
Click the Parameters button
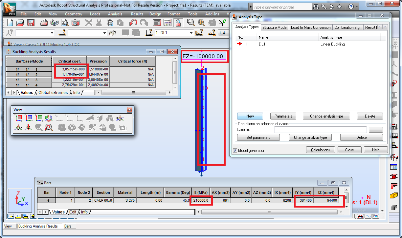coord(283,116)
